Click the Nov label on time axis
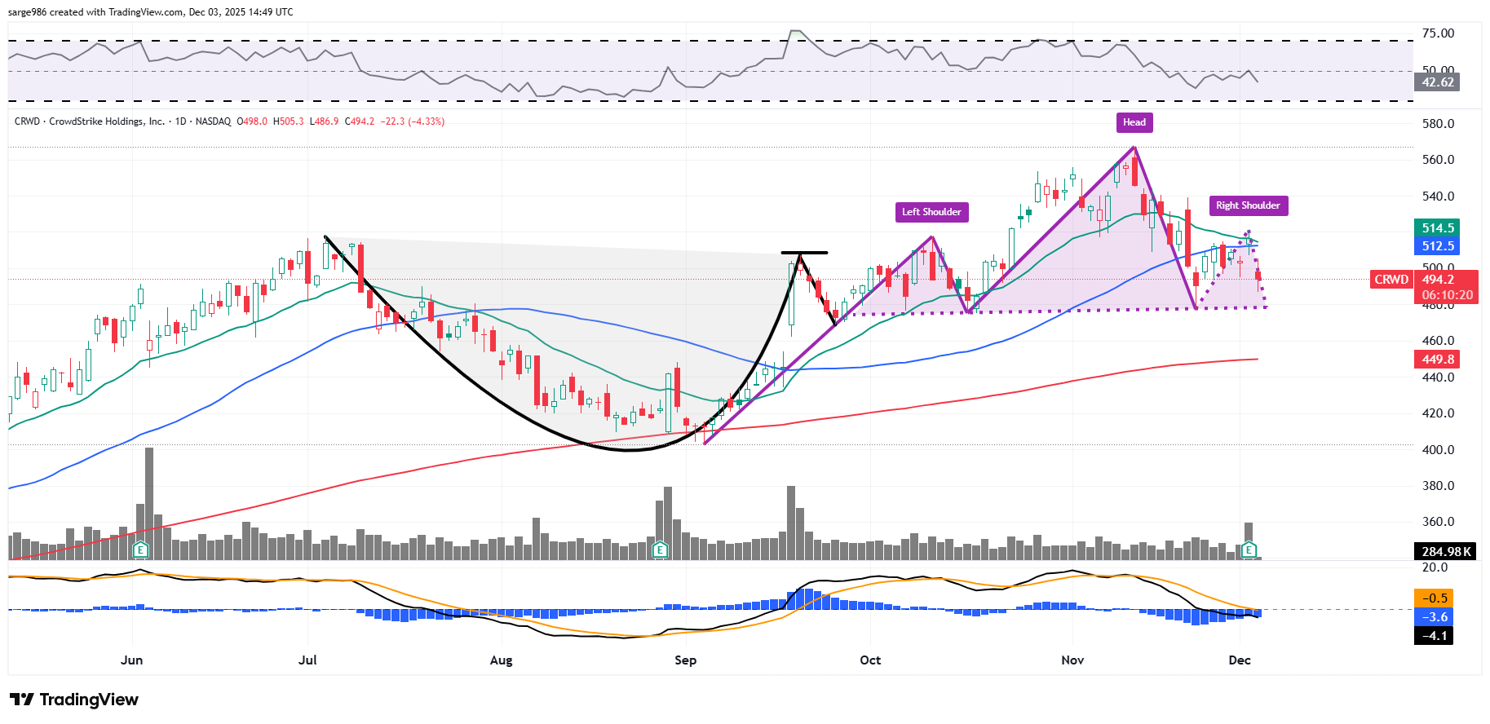Screen dimensions: 1490x724 point(1072,660)
